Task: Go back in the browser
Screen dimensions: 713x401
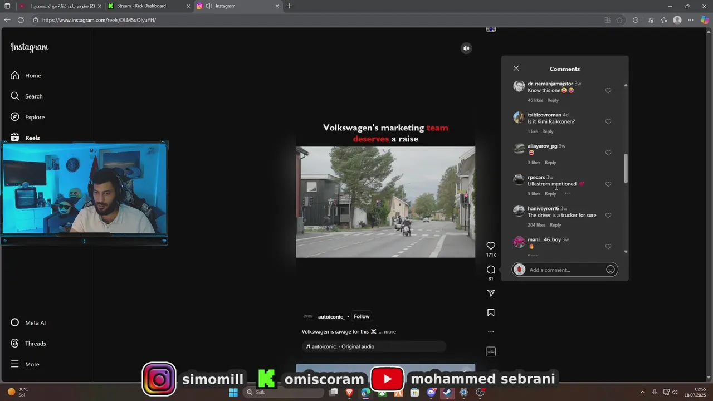Action: (7, 20)
